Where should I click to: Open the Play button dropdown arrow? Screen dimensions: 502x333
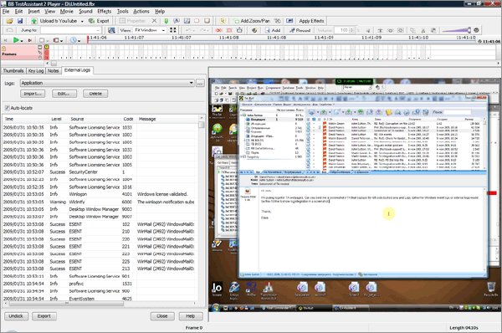[22, 41]
